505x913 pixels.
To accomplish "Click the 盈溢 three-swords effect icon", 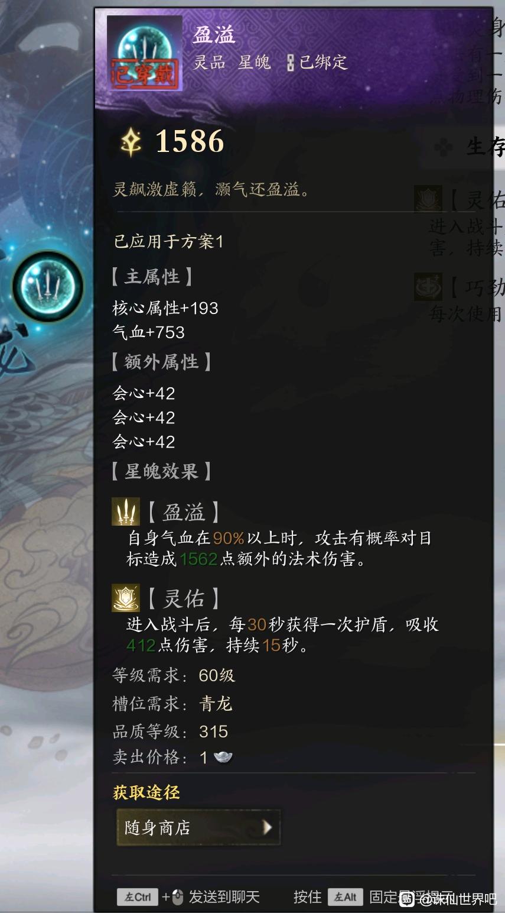I will point(126,511).
